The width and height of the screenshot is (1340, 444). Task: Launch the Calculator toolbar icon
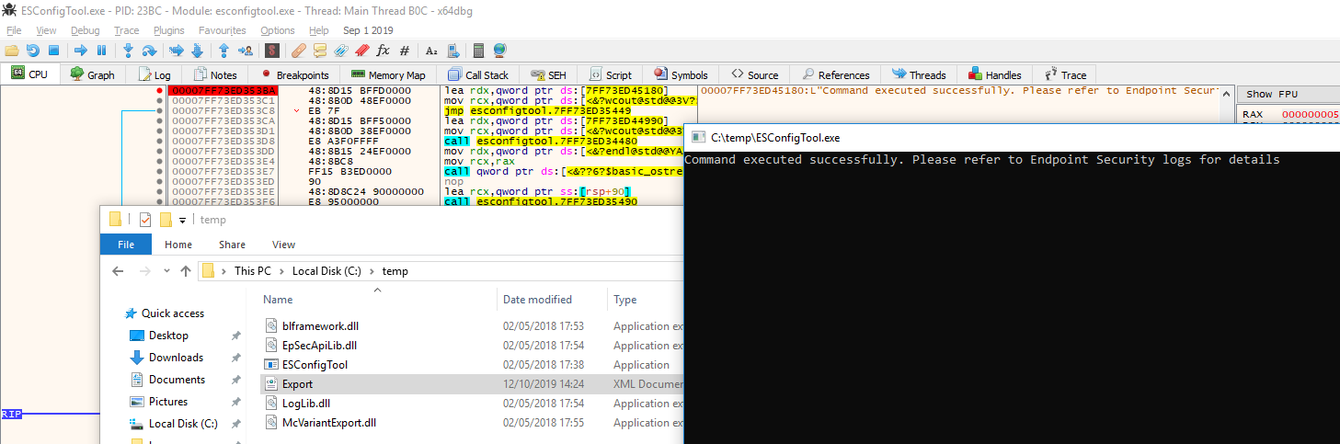[x=478, y=51]
